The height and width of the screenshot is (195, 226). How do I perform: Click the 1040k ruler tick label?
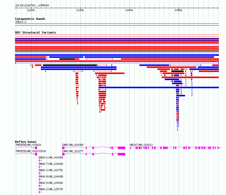click(129, 10)
